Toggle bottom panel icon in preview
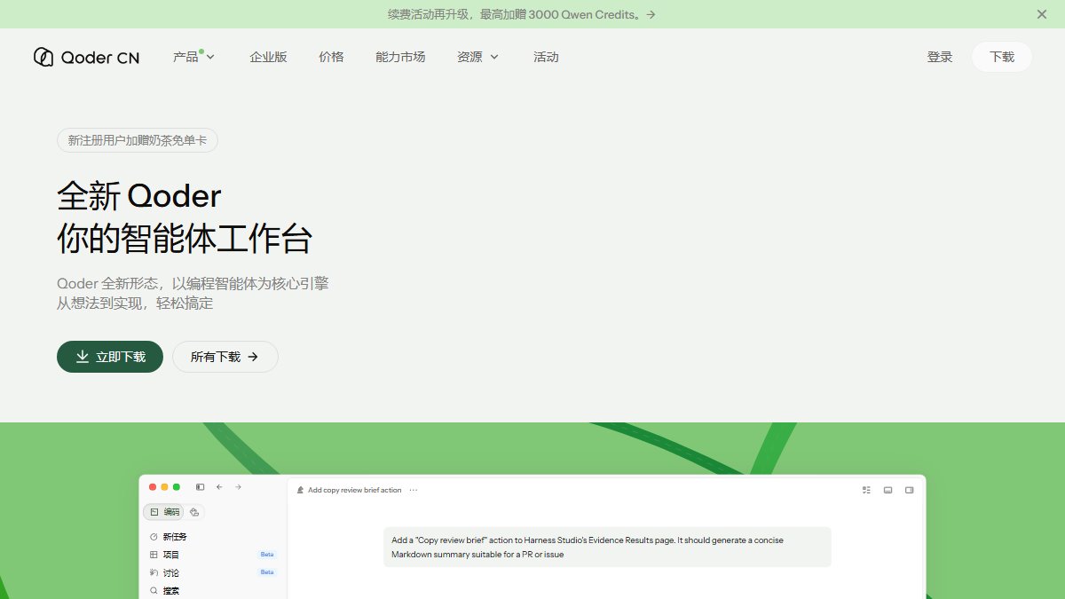Screen dimensions: 1065x599 (887, 490)
